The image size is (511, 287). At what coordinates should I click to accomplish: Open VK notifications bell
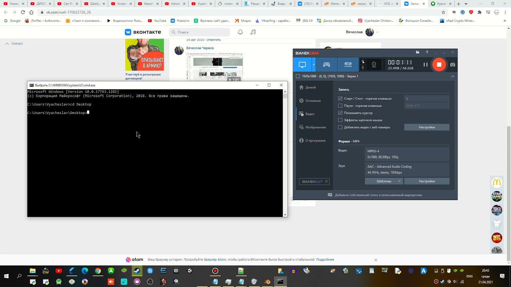(x=240, y=32)
